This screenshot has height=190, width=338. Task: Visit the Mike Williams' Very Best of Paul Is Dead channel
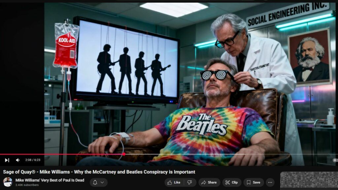50,180
